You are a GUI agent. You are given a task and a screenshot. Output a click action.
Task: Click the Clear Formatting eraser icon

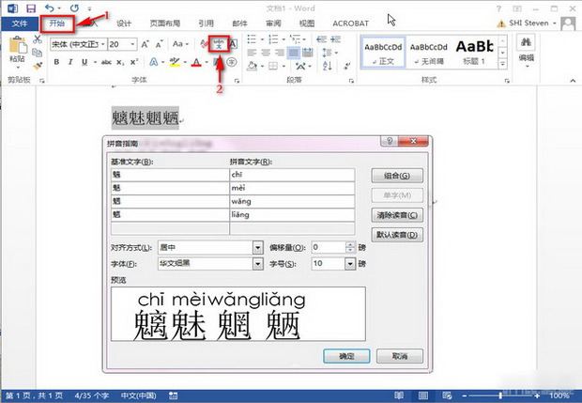(204, 44)
